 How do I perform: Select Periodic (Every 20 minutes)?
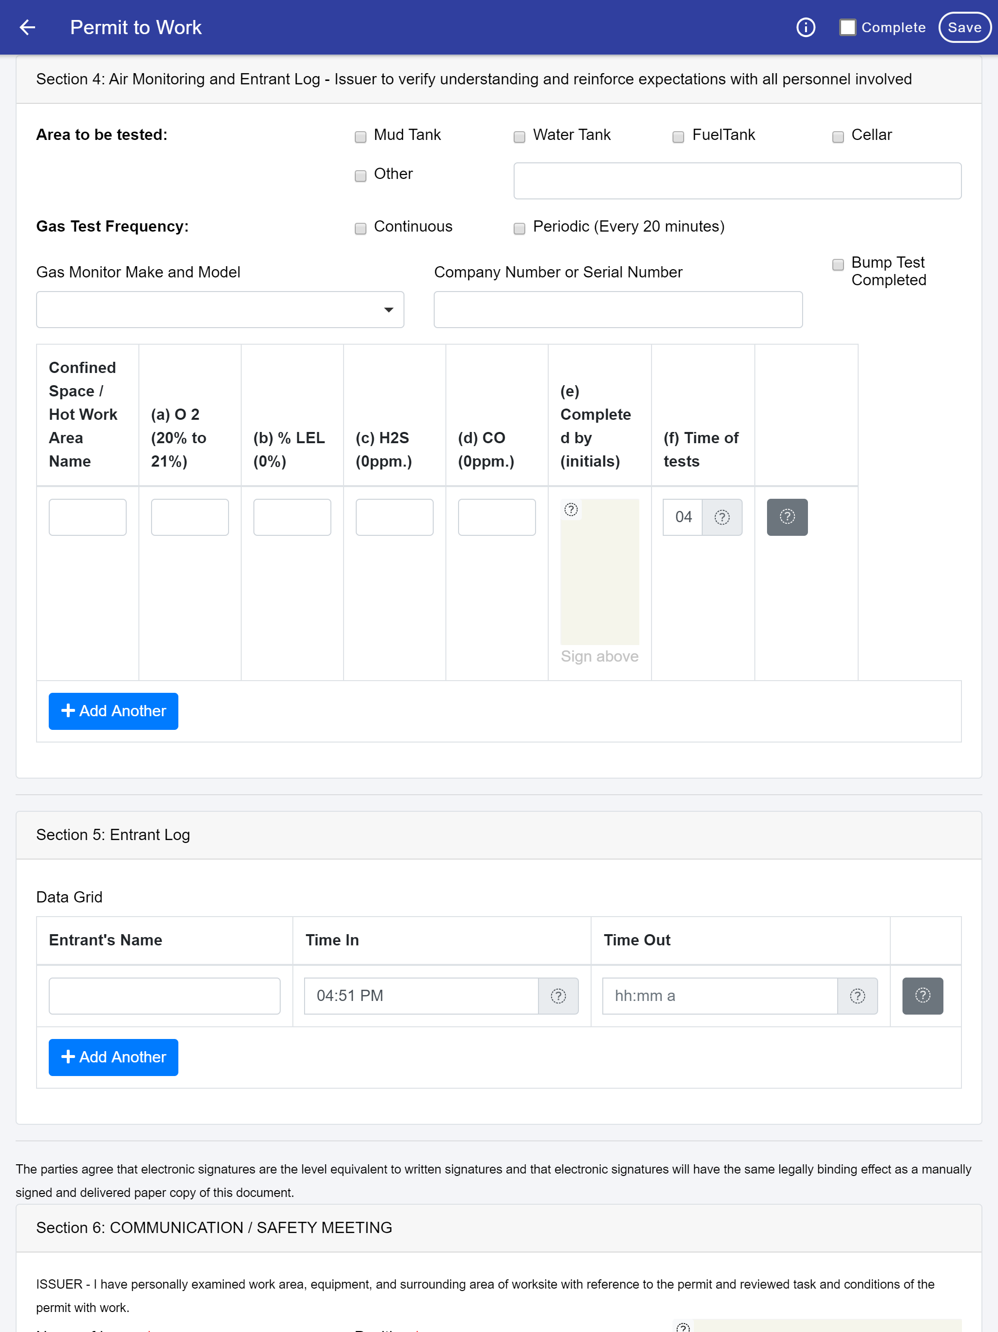tap(519, 228)
